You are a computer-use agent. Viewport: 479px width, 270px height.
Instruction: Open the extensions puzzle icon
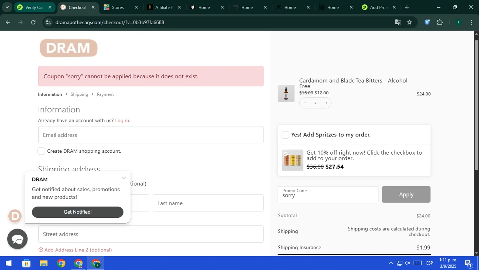[440, 22]
